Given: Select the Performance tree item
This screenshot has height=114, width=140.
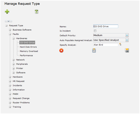Looking at the screenshot, I should [26, 56].
